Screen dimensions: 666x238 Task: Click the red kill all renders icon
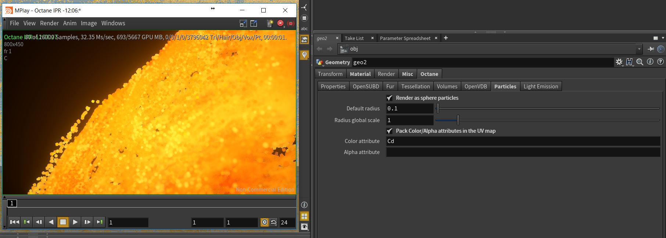point(291,23)
